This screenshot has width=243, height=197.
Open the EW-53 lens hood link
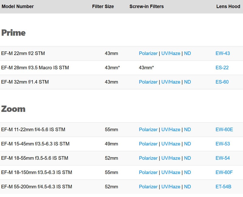[x=222, y=144]
